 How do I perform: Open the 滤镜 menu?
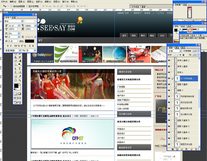48,2
